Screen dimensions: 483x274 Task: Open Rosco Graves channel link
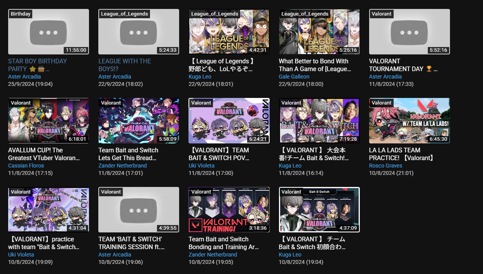(x=386, y=166)
